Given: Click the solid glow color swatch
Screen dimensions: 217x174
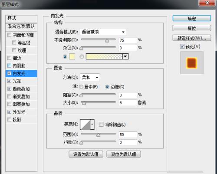Looking at the screenshot, I should [72, 56].
